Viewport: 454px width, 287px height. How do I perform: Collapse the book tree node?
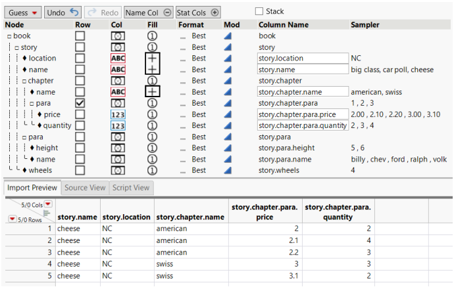tap(9, 36)
